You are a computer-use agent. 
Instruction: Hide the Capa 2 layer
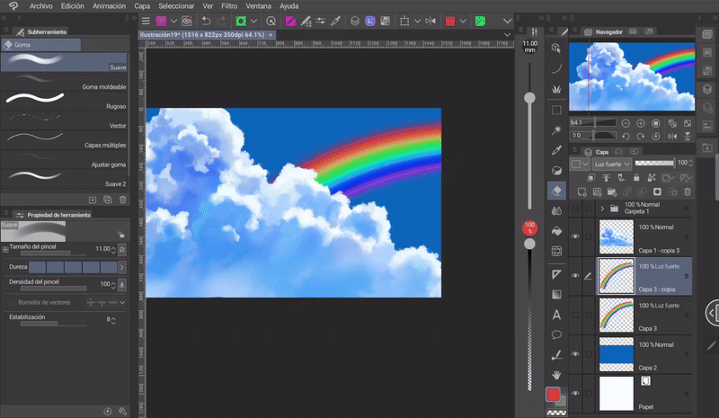click(x=575, y=354)
